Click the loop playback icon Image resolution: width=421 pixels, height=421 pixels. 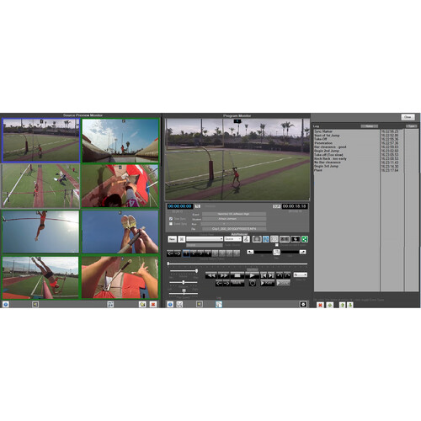click(x=253, y=283)
